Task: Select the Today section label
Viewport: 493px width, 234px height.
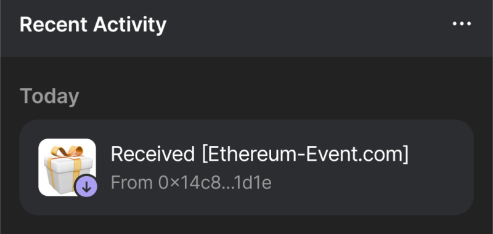Action: point(49,96)
